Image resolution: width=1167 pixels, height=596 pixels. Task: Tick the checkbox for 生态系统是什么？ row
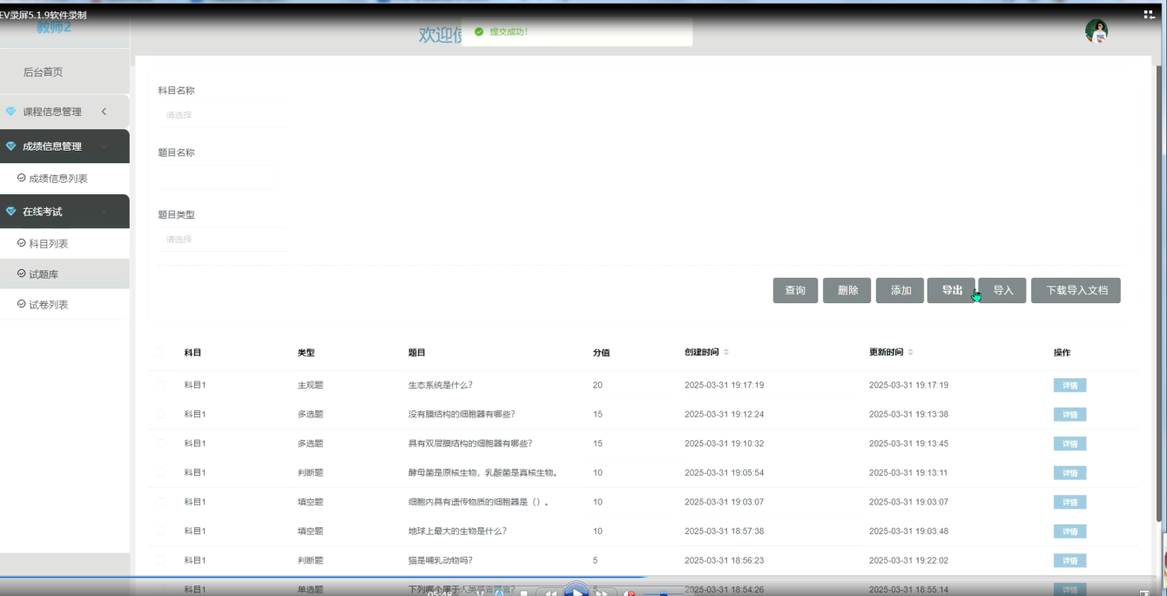160,384
